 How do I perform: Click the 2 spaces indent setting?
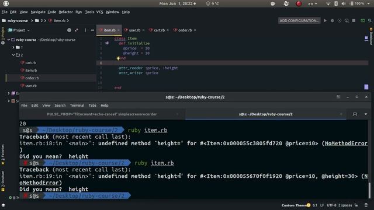(345, 205)
